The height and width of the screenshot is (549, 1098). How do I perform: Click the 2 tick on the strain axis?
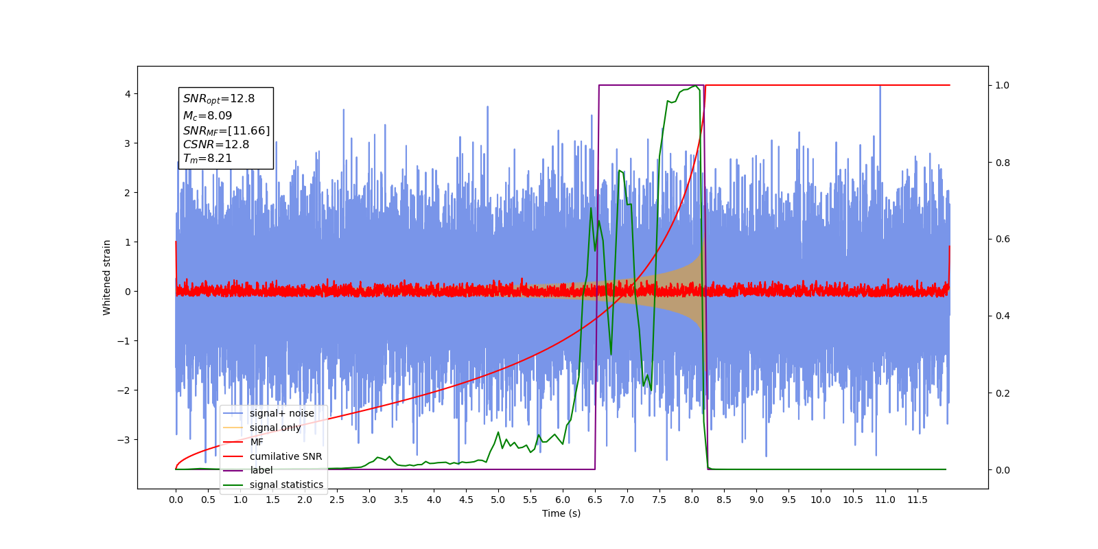pyautogui.click(x=127, y=193)
